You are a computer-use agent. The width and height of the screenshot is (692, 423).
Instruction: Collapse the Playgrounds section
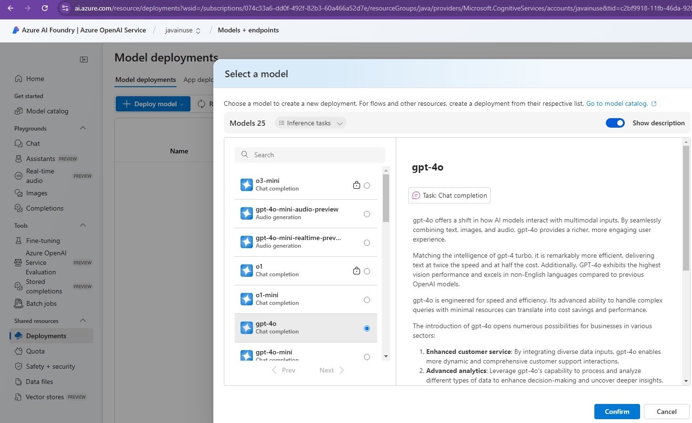tap(83, 128)
